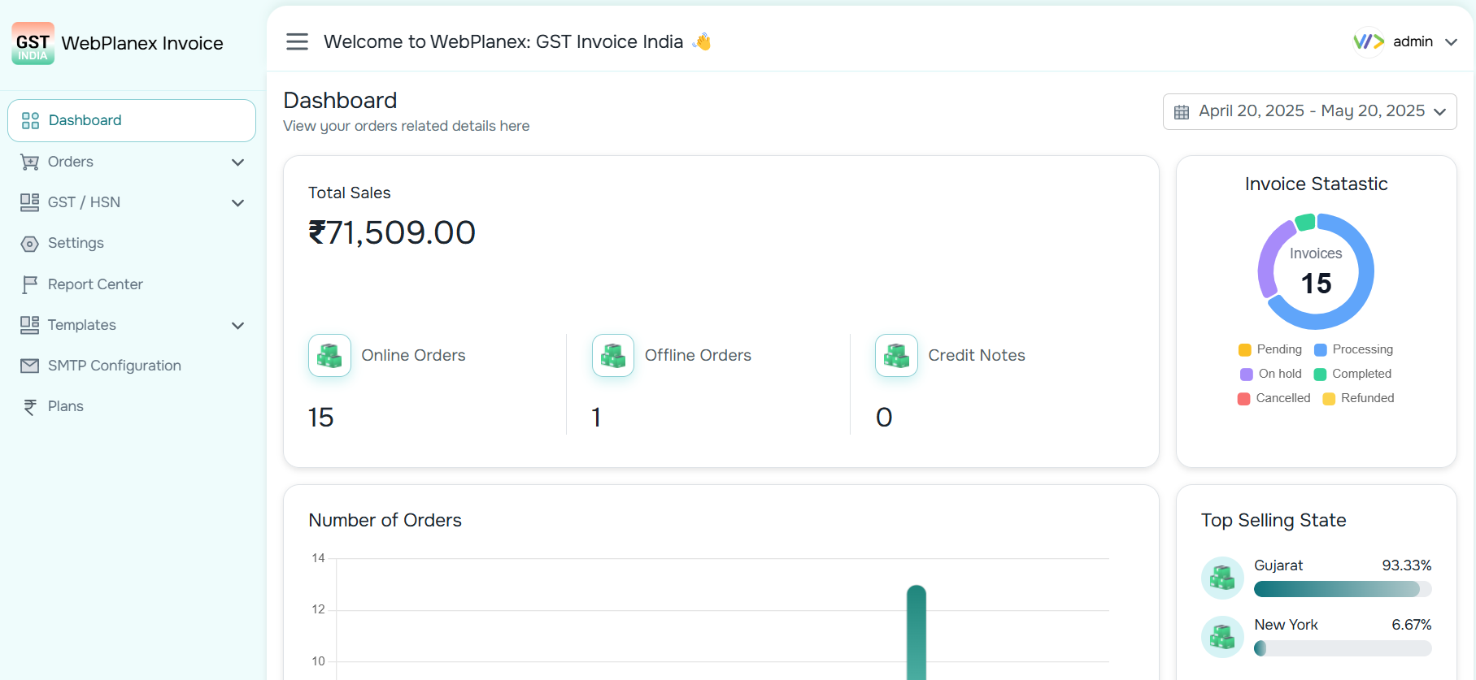Viewport: 1476px width, 680px height.
Task: Expand the GST / HSN submenu
Action: pos(132,202)
